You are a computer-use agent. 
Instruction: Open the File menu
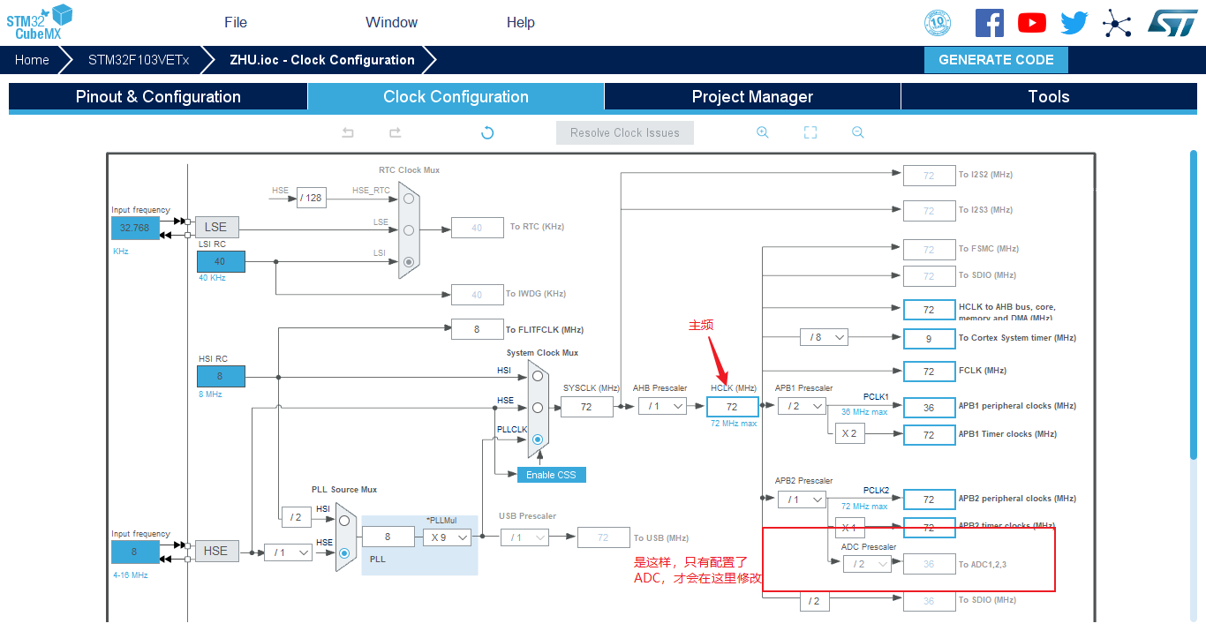236,23
